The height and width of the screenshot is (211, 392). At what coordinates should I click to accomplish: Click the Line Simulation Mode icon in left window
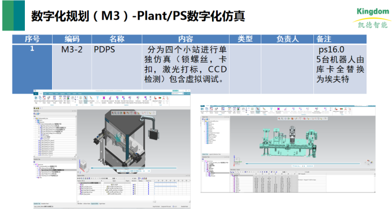point(91,98)
